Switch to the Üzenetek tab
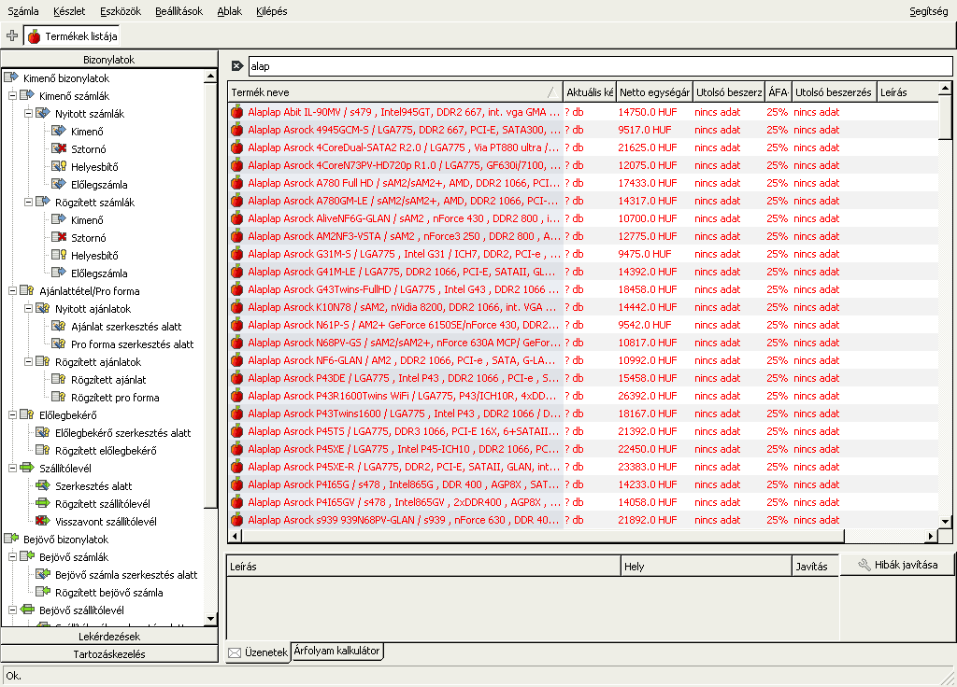 point(258,652)
